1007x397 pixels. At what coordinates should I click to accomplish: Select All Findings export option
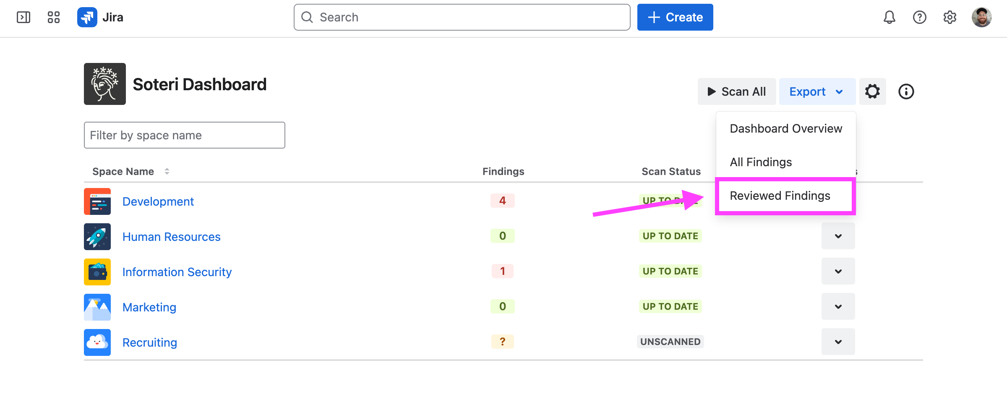tap(761, 162)
